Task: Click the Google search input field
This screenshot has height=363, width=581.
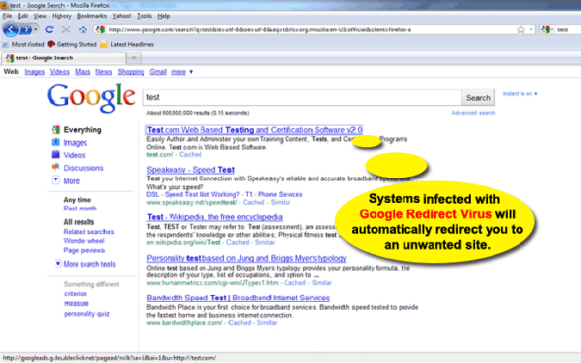Action: (x=302, y=97)
